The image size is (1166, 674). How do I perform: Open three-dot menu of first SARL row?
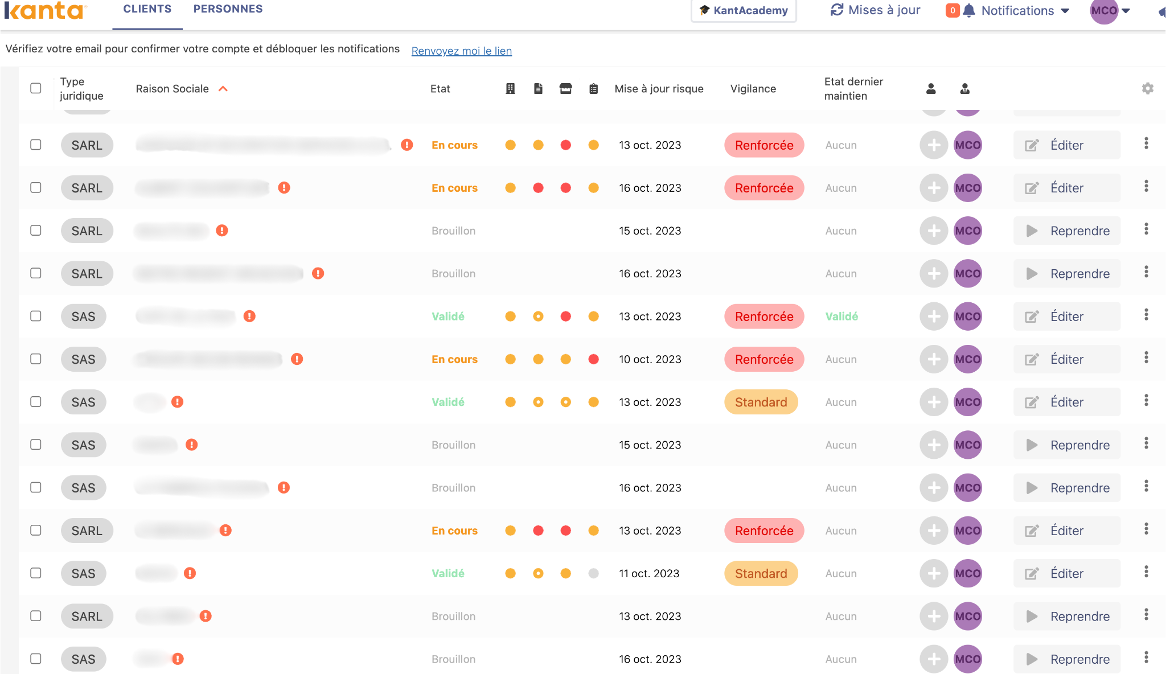[x=1146, y=143]
